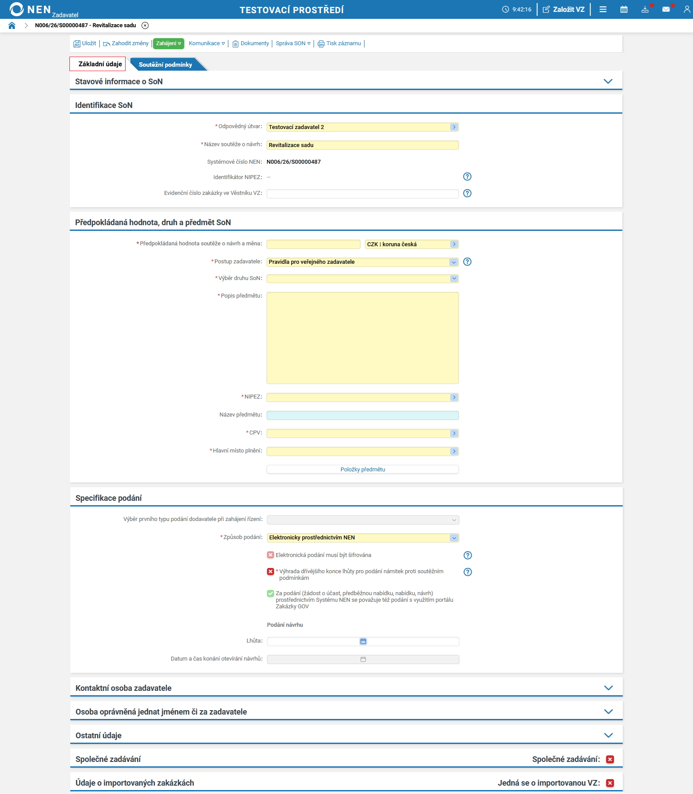
Task: Open downloads tray icon in header
Action: [645, 9]
